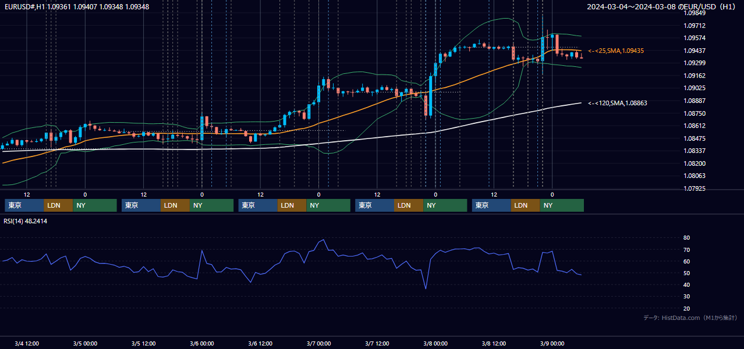Select the 3/9 00:00 time label

tap(552, 344)
